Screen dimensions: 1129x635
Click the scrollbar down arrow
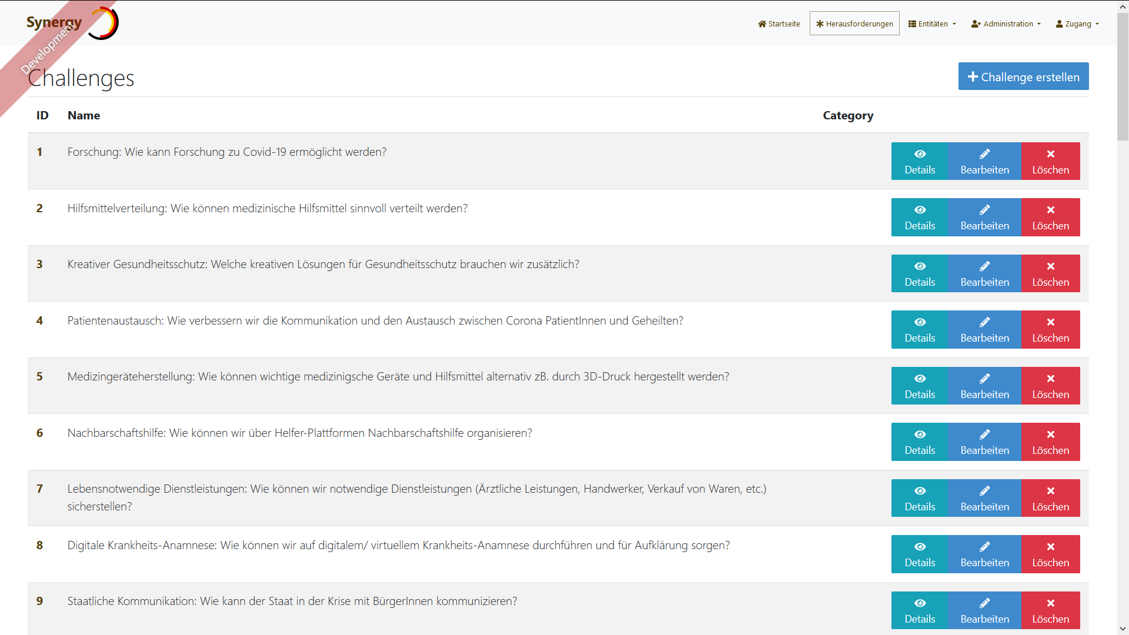click(x=1123, y=629)
